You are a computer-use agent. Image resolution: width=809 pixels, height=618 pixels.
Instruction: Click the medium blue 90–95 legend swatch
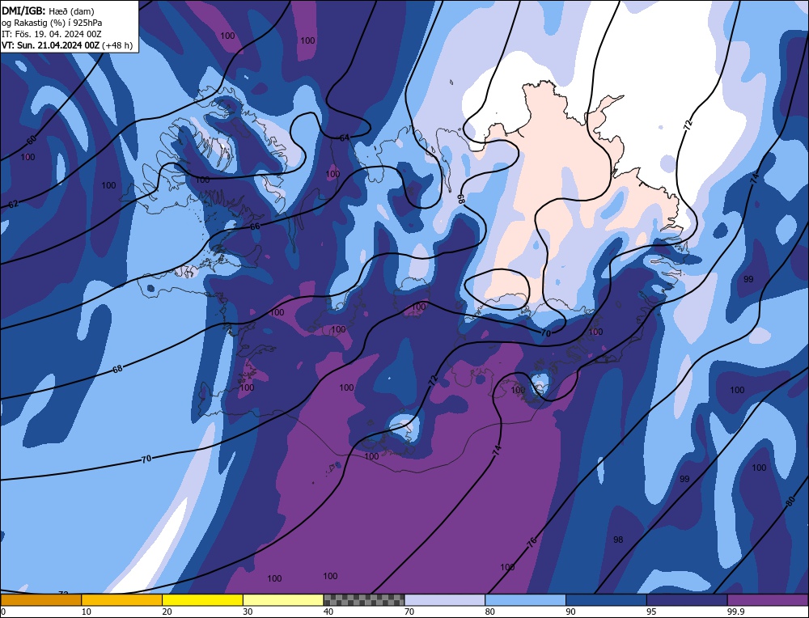[606, 599]
